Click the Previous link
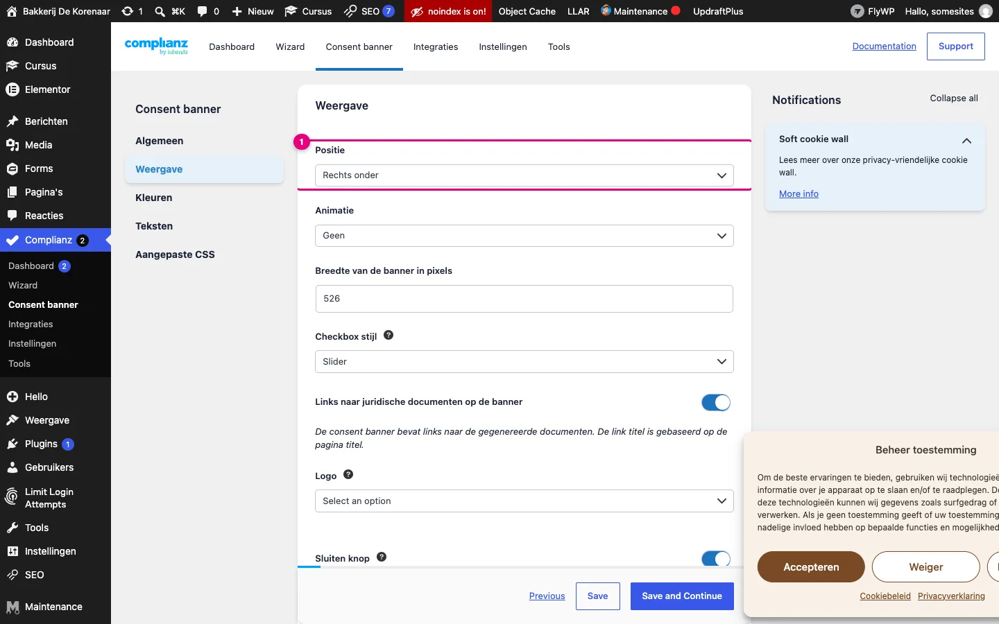999x624 pixels. coord(547,596)
